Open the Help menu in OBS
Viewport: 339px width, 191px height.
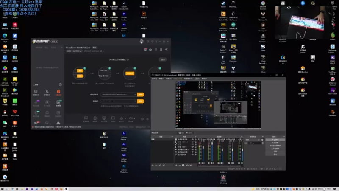pyautogui.click(x=204, y=79)
